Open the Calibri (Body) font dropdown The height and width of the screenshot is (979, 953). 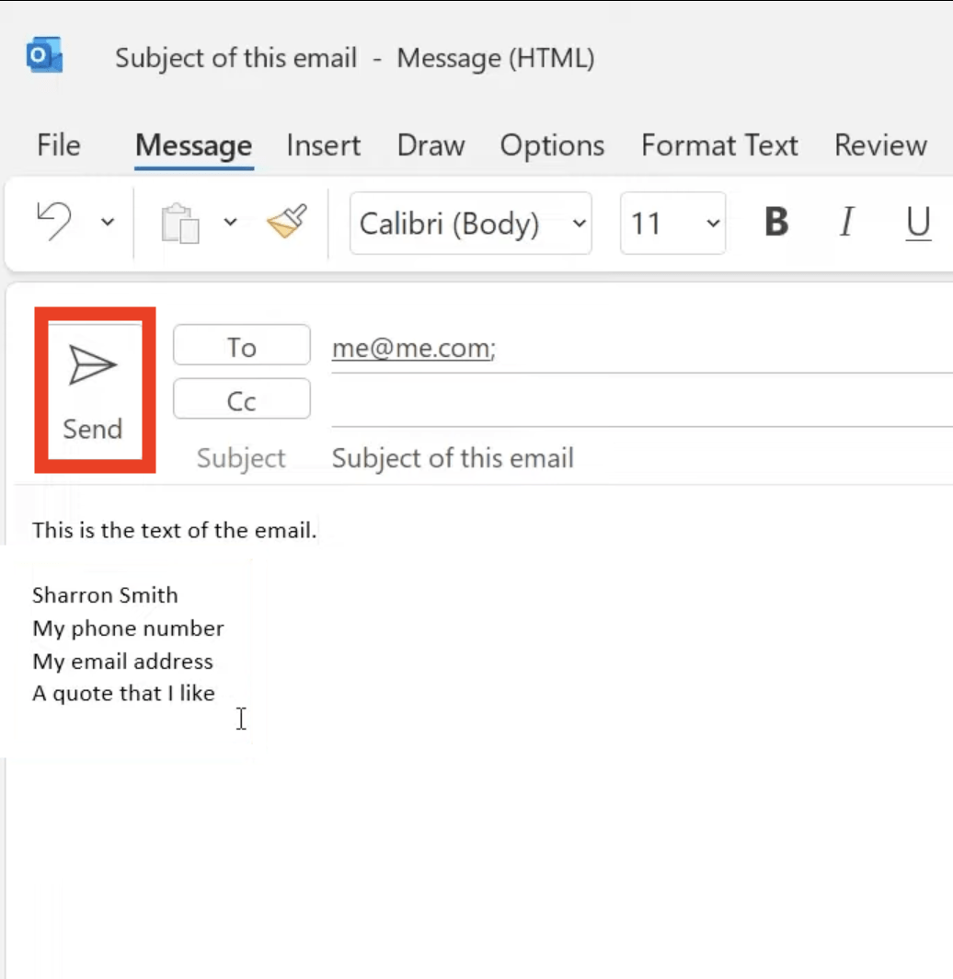coord(471,223)
